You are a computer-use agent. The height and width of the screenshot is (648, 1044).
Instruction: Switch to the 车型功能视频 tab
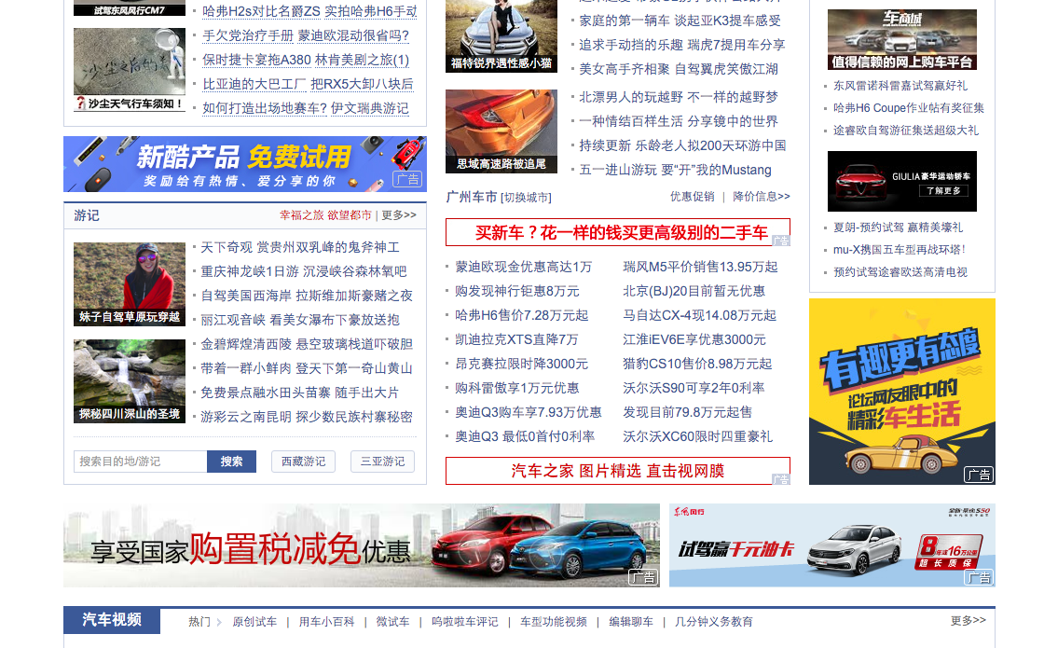tap(554, 622)
